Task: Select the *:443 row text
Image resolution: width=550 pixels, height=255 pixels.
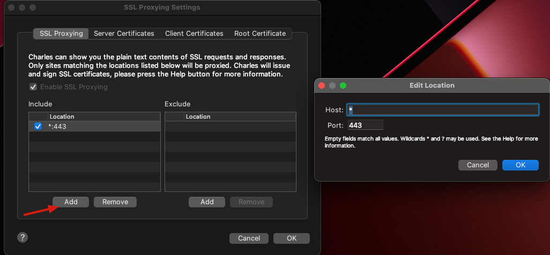Action: coord(57,127)
